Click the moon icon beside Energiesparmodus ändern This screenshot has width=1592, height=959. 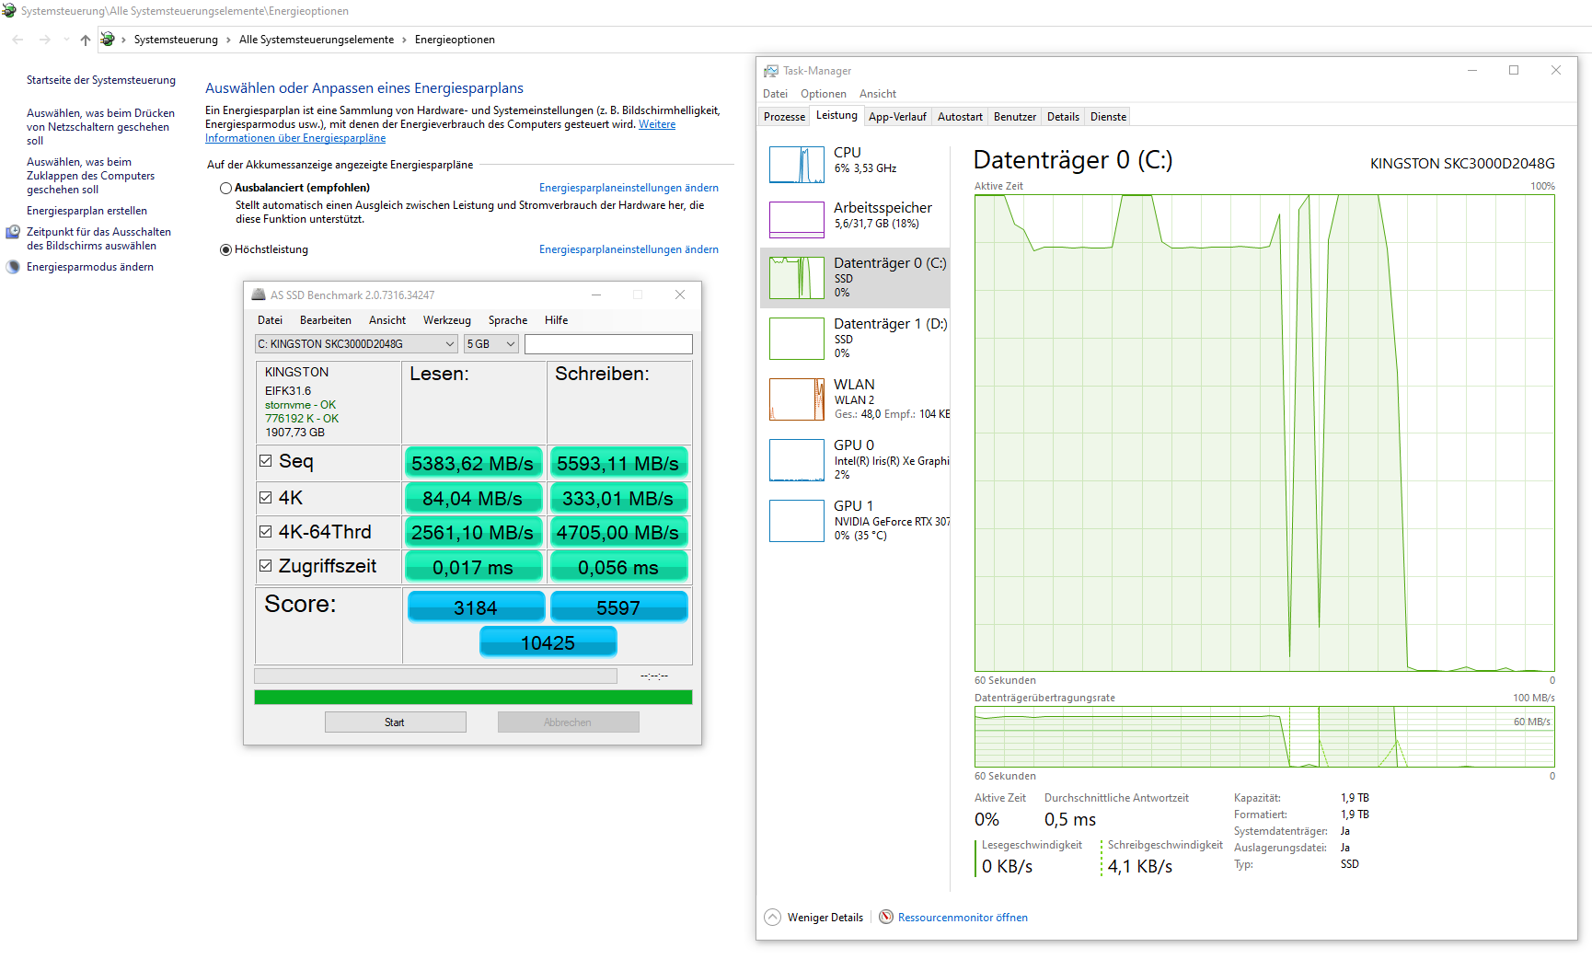tap(13, 267)
